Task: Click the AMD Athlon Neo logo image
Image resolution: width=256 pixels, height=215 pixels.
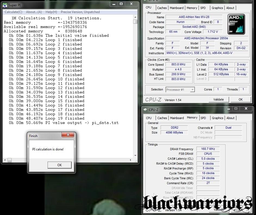Action: [x=236, y=24]
